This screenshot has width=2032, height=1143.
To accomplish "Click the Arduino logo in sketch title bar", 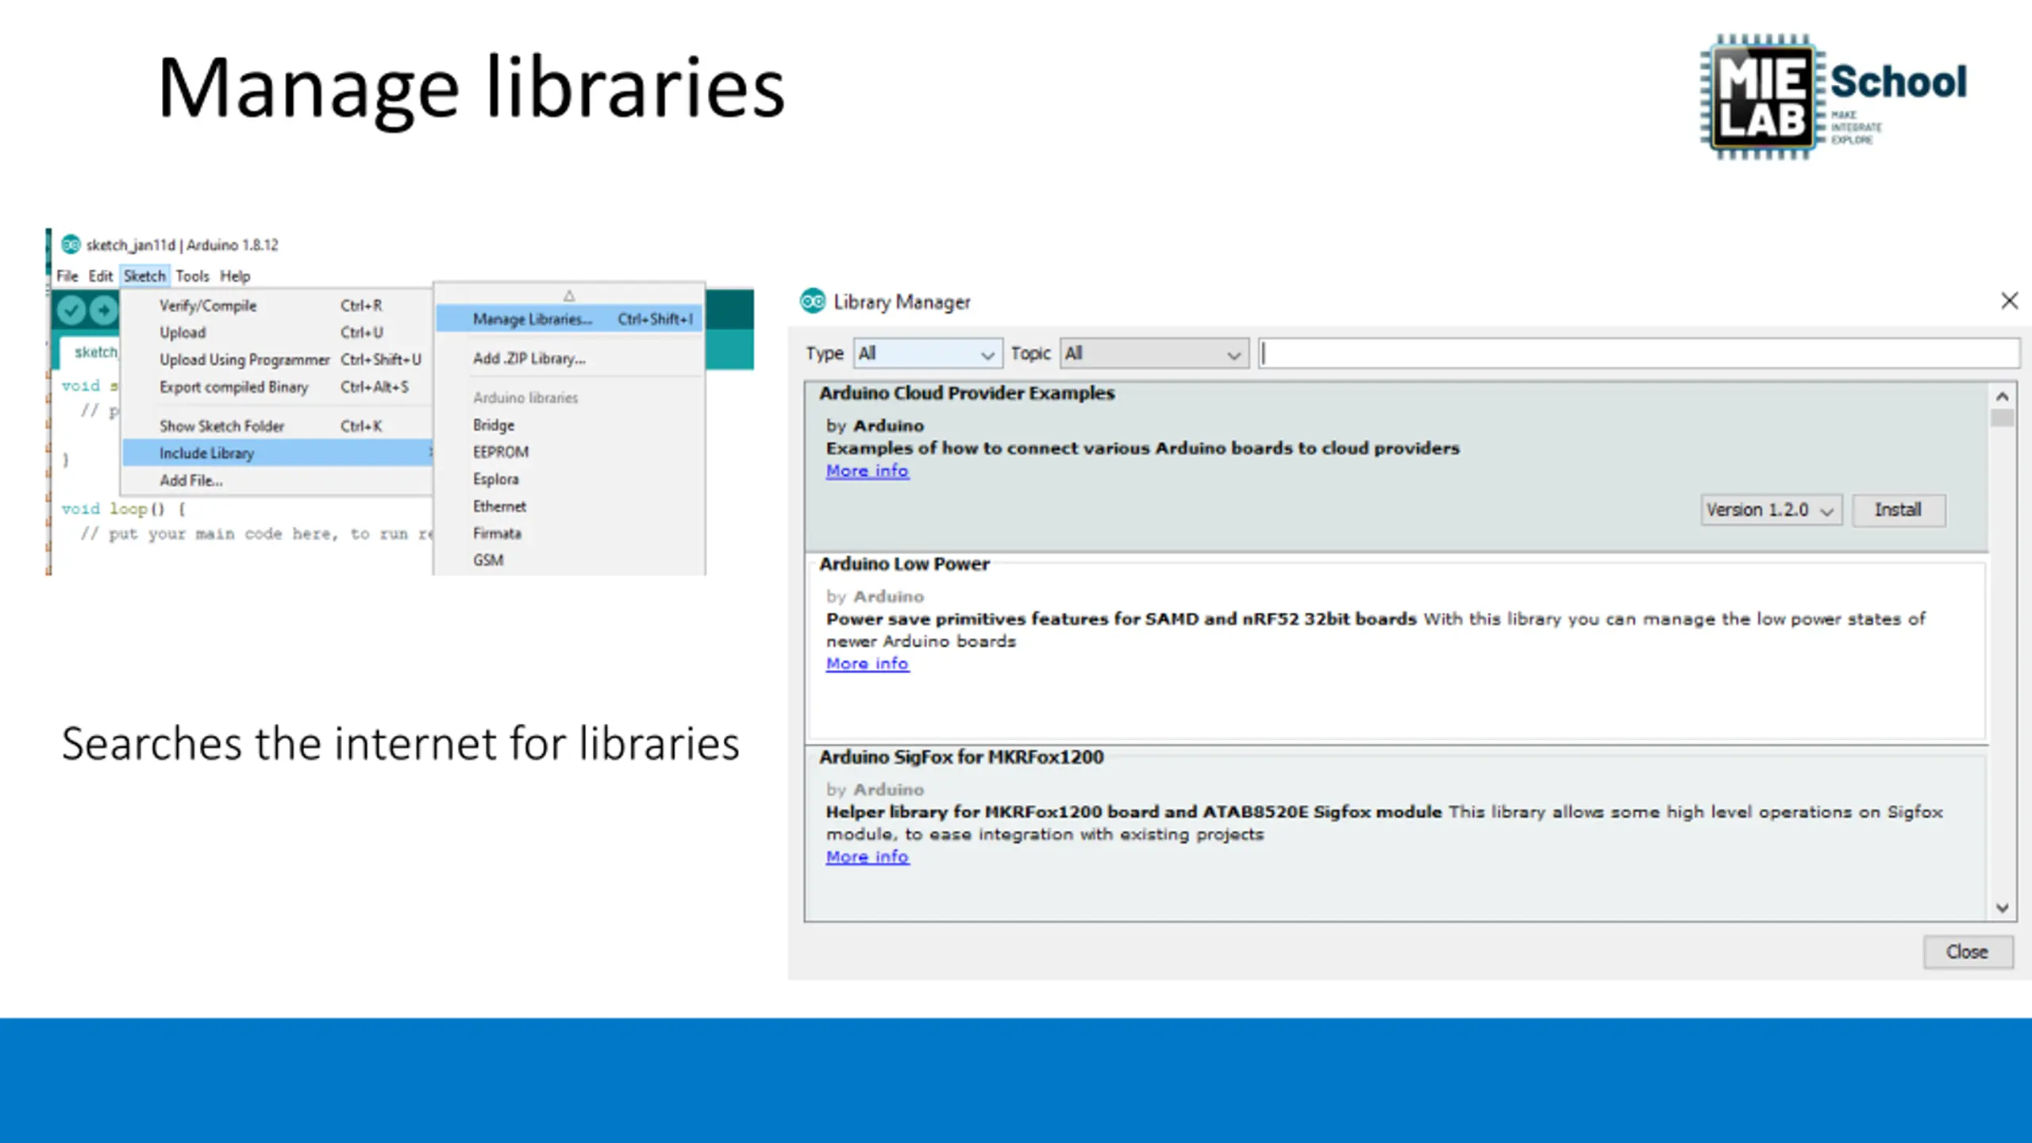I will pyautogui.click(x=71, y=244).
